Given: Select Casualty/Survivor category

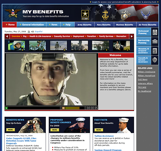Looking at the screenshot, I should click(62, 36).
